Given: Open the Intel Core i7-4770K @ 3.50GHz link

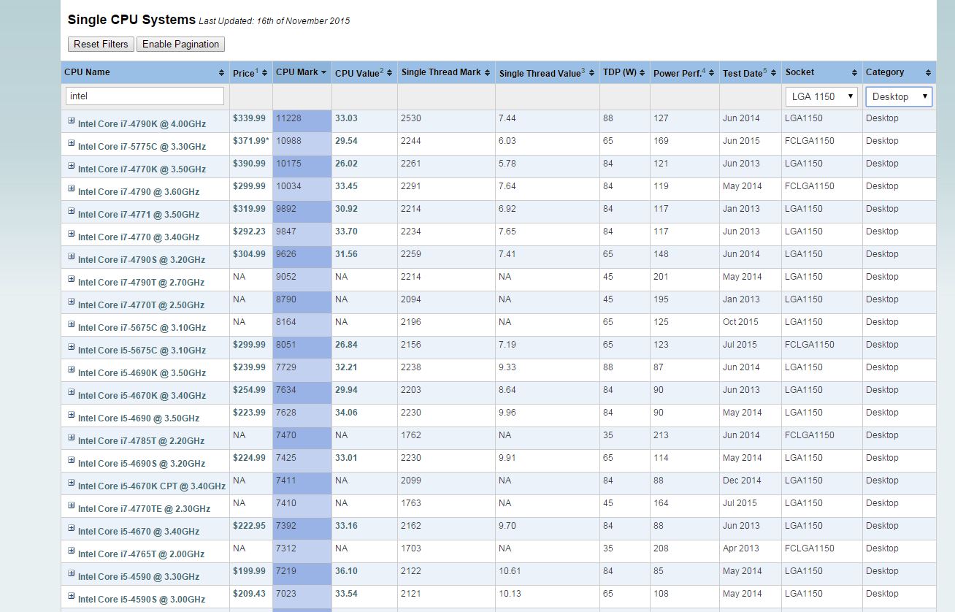Looking at the screenshot, I should (142, 169).
